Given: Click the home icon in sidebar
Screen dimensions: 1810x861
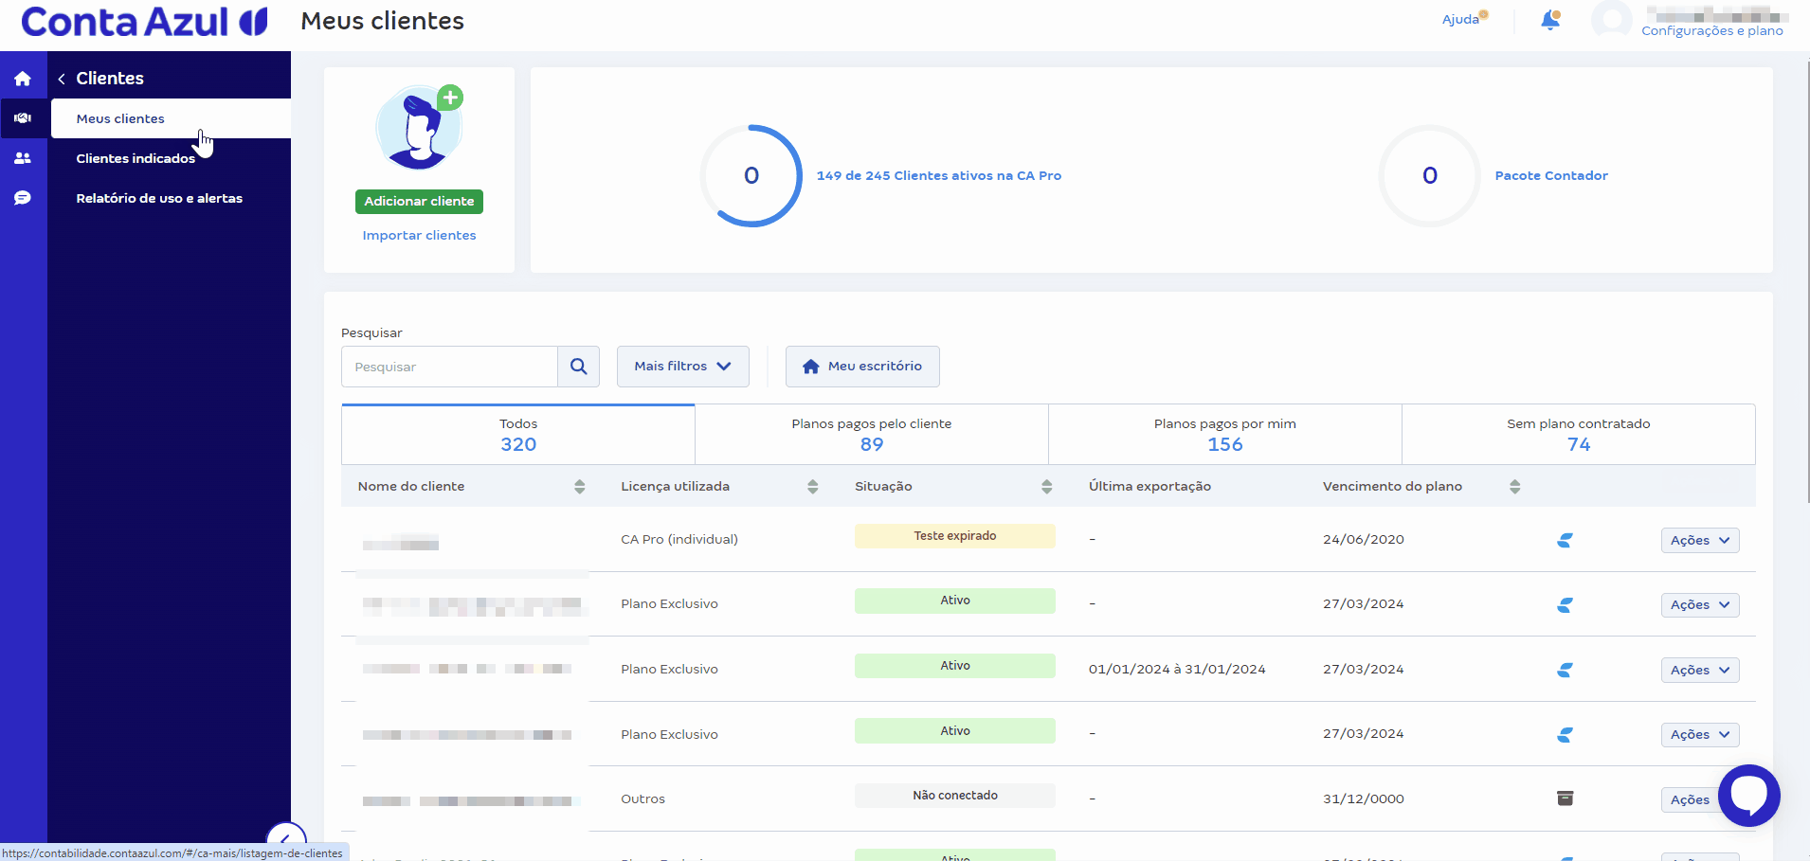Looking at the screenshot, I should point(23,79).
